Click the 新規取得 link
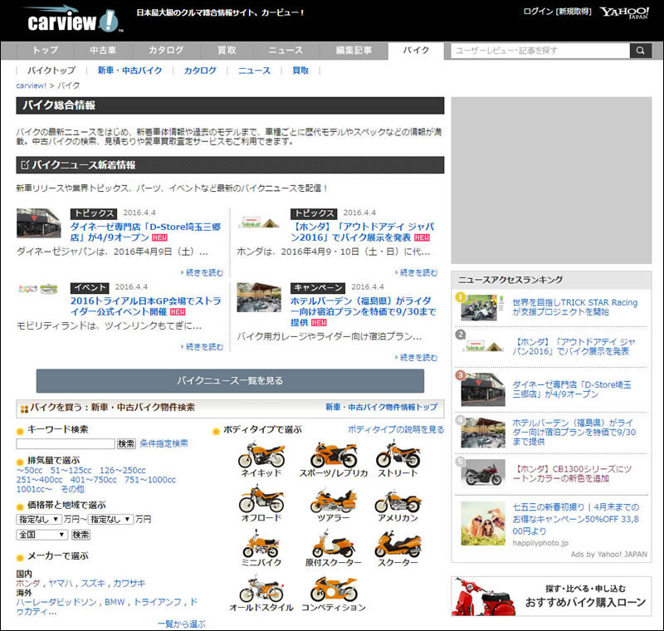 (574, 12)
